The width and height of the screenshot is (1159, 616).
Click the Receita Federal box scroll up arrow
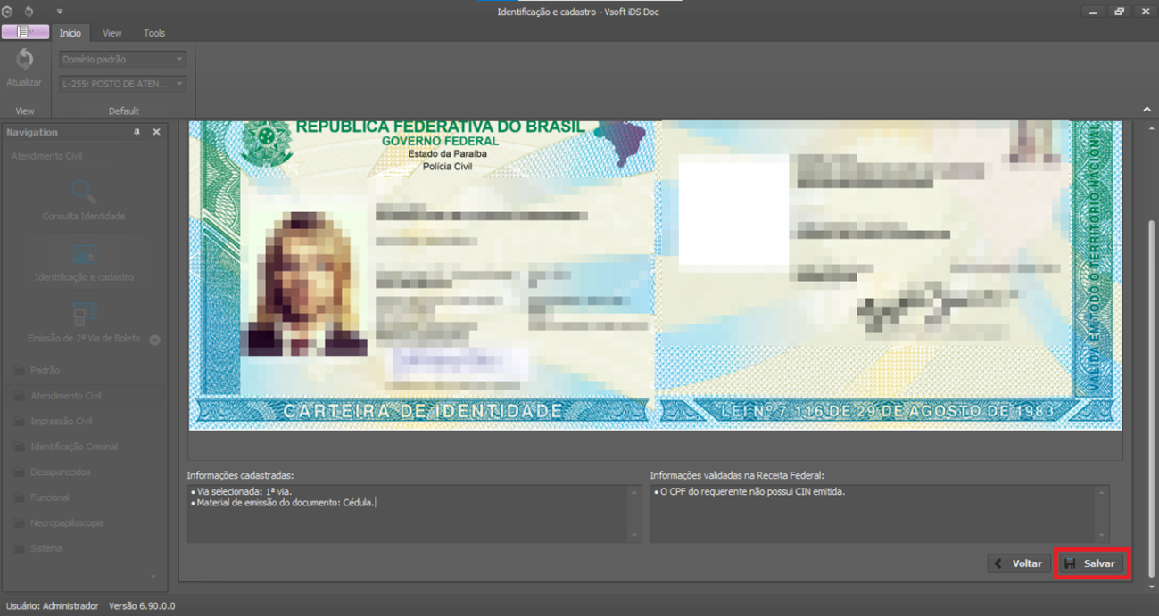(x=1103, y=492)
